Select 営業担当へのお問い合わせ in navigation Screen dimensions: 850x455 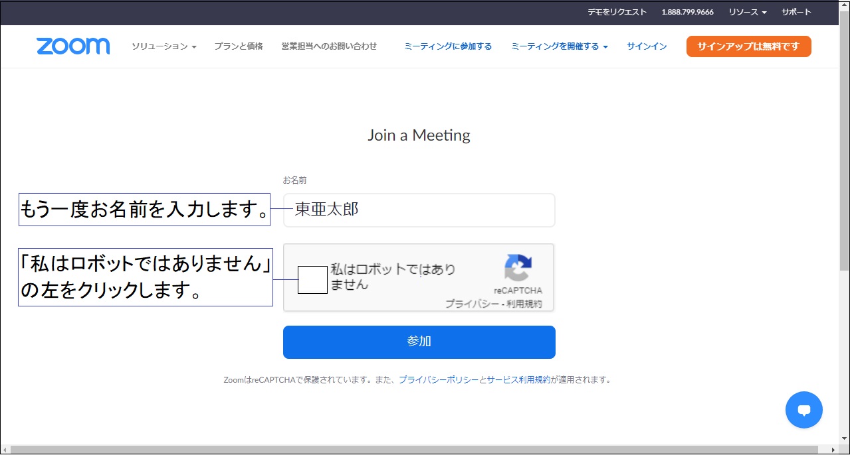329,46
